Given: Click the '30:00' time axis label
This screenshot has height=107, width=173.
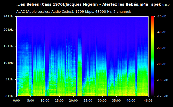Looking at the screenshot, I should (102, 100).
